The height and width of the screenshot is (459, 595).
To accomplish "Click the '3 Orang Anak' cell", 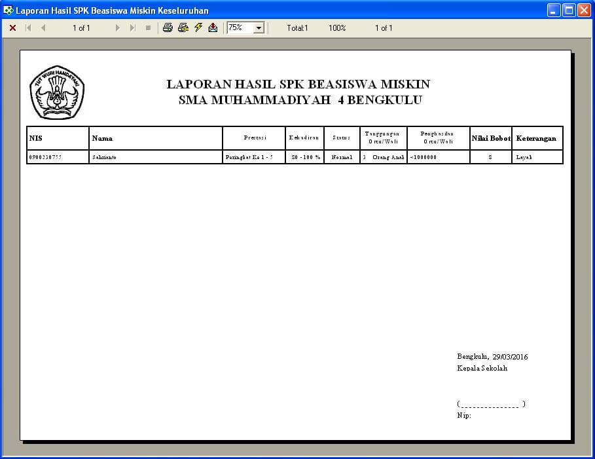I will 384,157.
